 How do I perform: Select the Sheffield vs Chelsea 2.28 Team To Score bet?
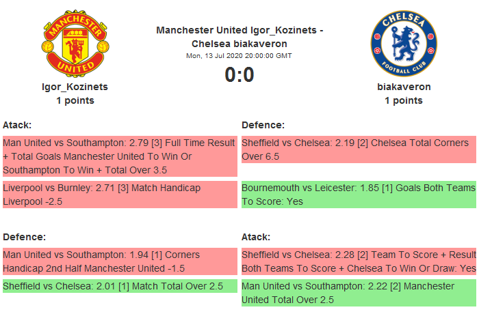tap(359, 261)
